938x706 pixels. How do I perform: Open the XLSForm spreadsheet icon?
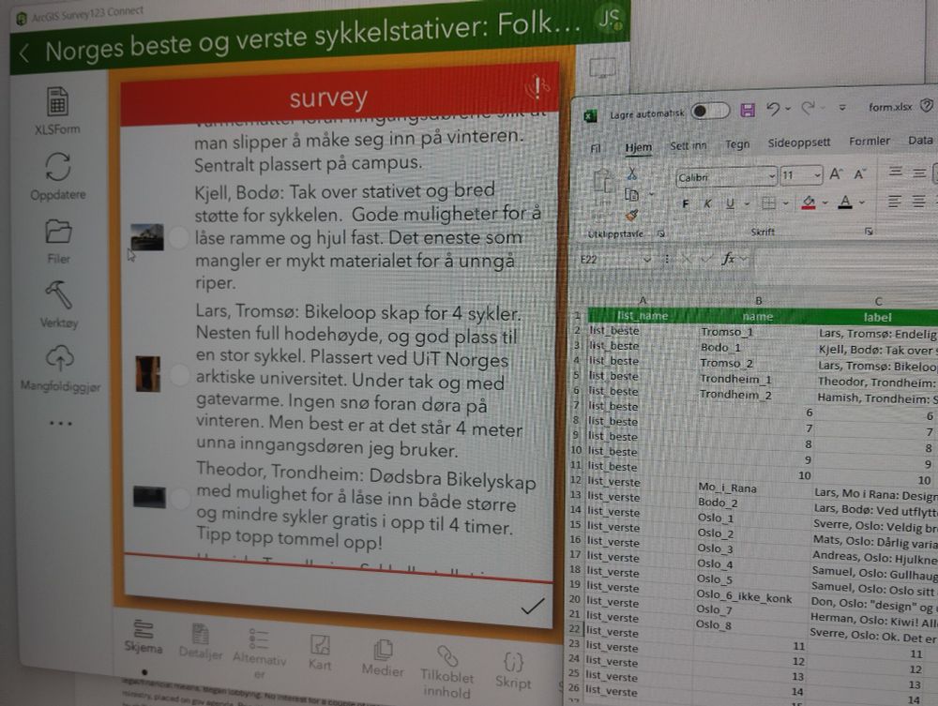(57, 102)
